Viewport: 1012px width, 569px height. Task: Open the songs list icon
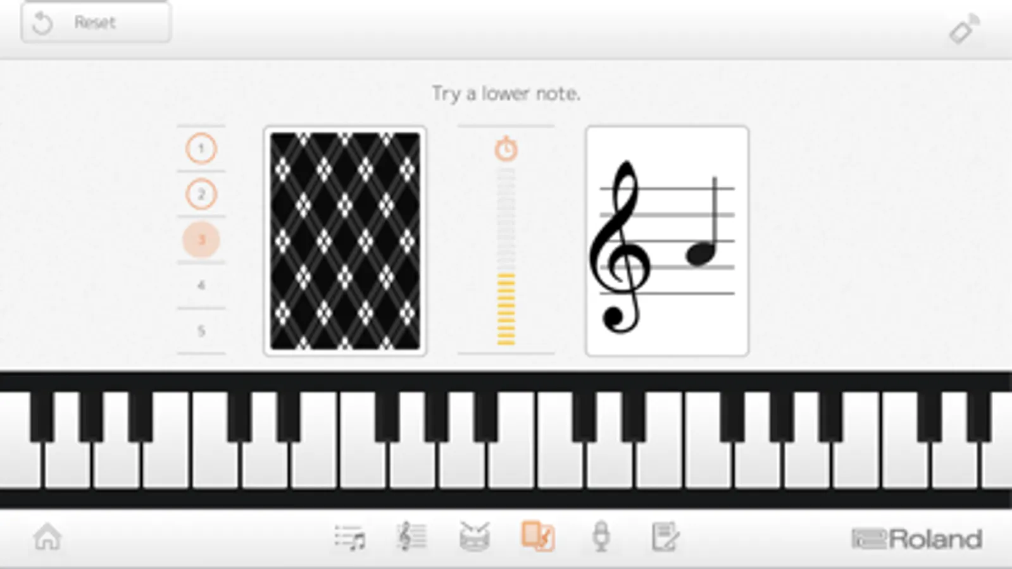350,538
